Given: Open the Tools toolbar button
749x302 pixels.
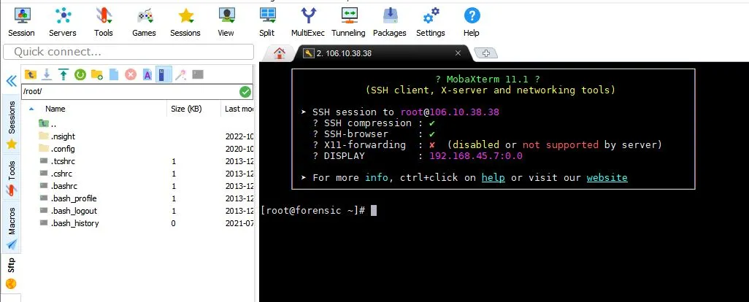Looking at the screenshot, I should coord(103,23).
